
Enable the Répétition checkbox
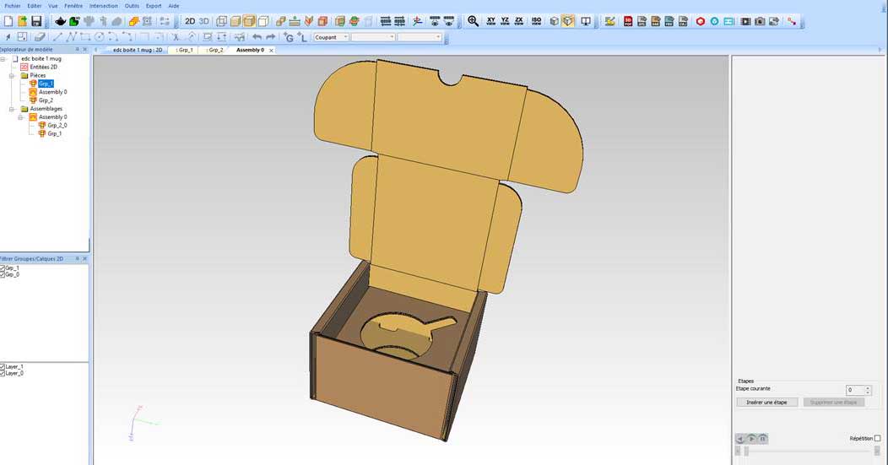(877, 438)
